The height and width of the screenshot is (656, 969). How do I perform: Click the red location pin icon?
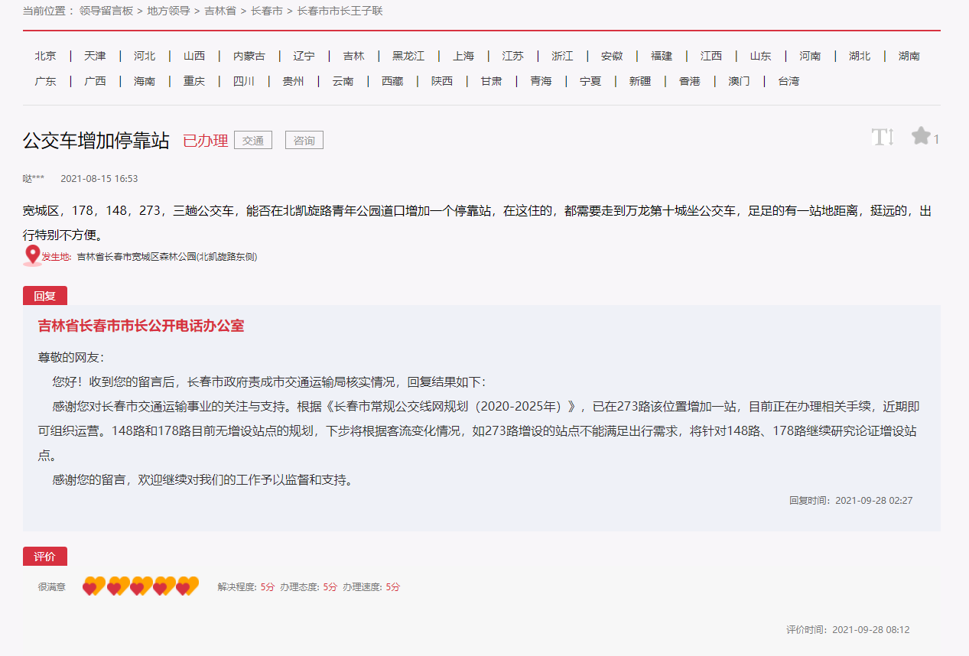tap(32, 255)
